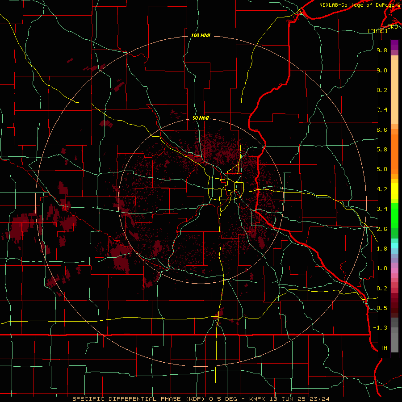Click the 8.2 scale label
The height and width of the screenshot is (402, 402).
pyautogui.click(x=382, y=90)
